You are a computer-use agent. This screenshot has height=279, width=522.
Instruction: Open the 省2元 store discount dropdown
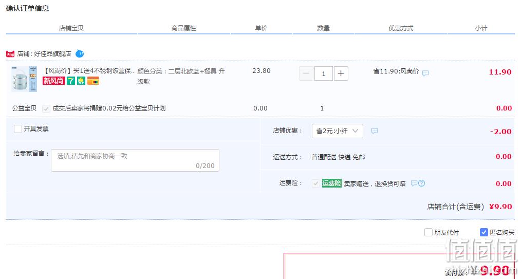click(x=337, y=131)
